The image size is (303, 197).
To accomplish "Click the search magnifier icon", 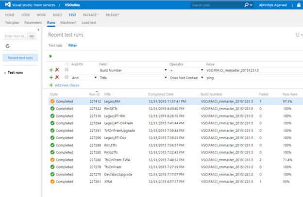I will (246, 5).
